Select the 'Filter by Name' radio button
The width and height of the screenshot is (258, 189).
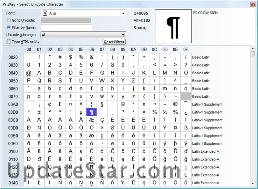pyautogui.click(x=9, y=27)
